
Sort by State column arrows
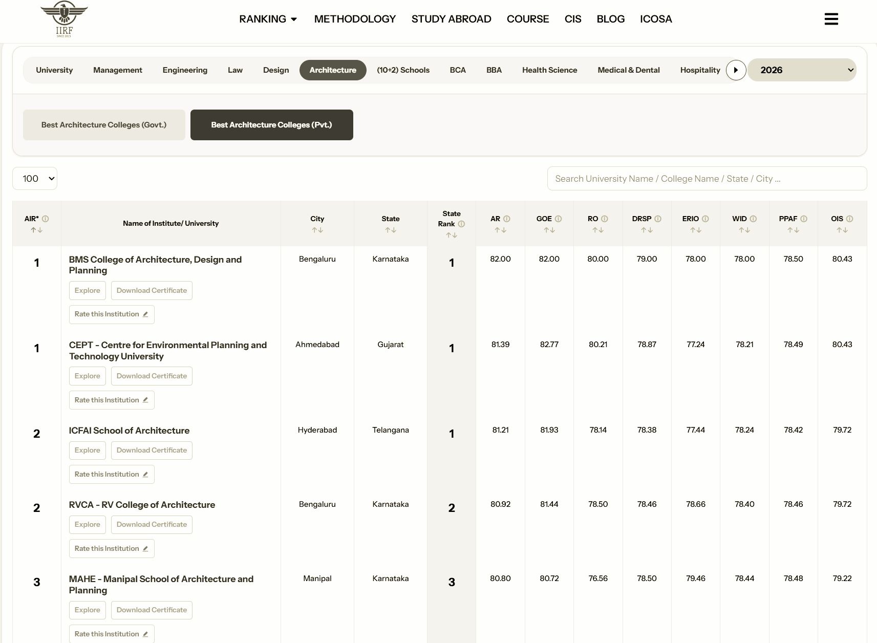(391, 230)
